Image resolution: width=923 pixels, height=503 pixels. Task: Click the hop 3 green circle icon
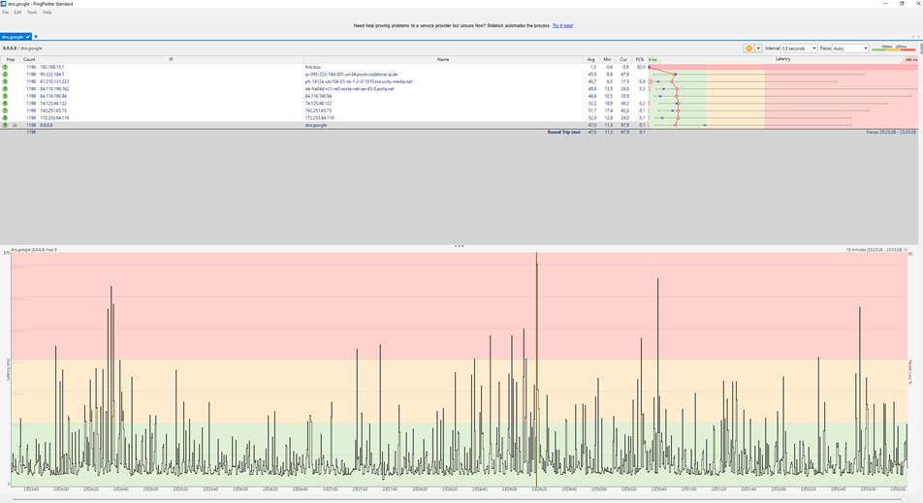(5, 81)
